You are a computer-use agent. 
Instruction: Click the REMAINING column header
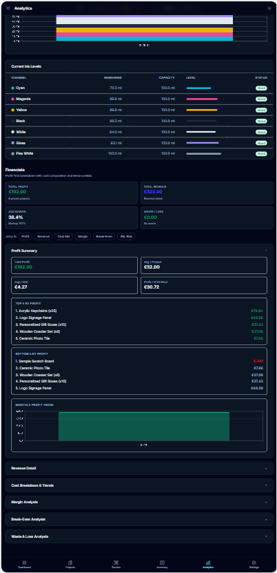click(x=112, y=78)
